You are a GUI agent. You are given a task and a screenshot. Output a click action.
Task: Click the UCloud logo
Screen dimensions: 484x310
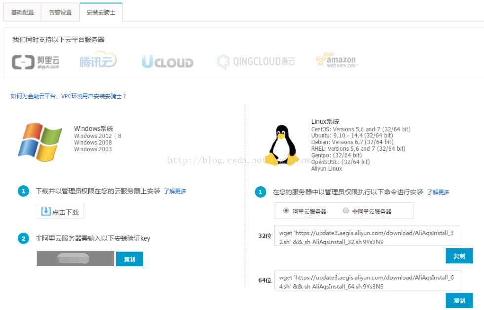[167, 62]
